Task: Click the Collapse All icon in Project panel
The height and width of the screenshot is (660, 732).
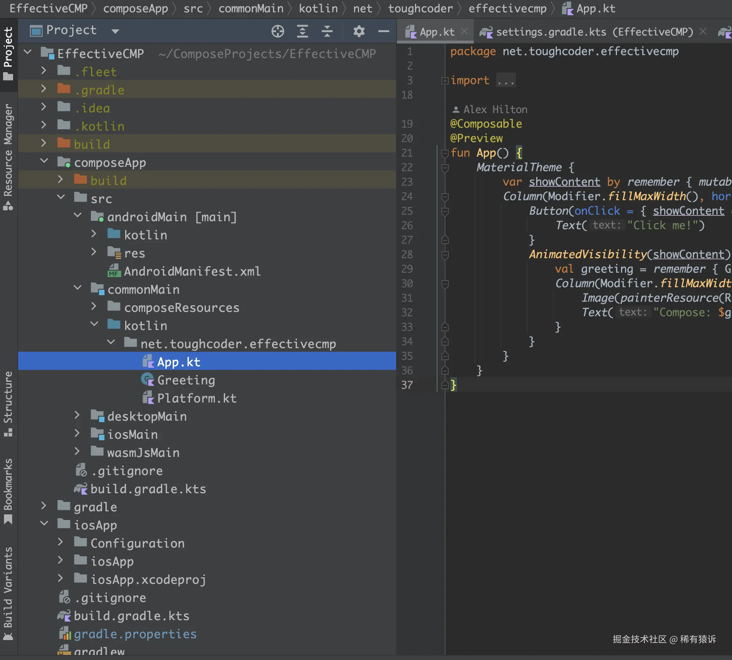Action: coord(327,31)
